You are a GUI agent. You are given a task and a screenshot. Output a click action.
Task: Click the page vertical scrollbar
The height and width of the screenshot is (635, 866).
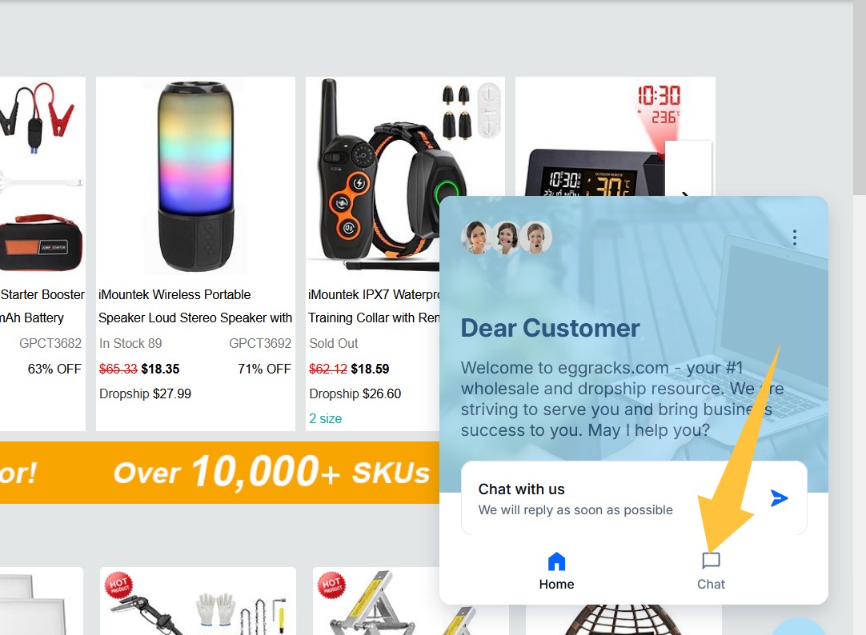(x=860, y=98)
